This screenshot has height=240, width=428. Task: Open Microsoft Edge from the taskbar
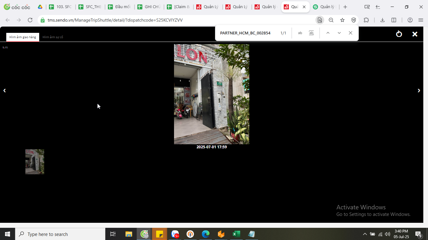coord(205,234)
